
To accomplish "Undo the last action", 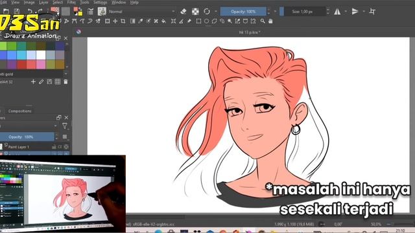I will [30, 12].
